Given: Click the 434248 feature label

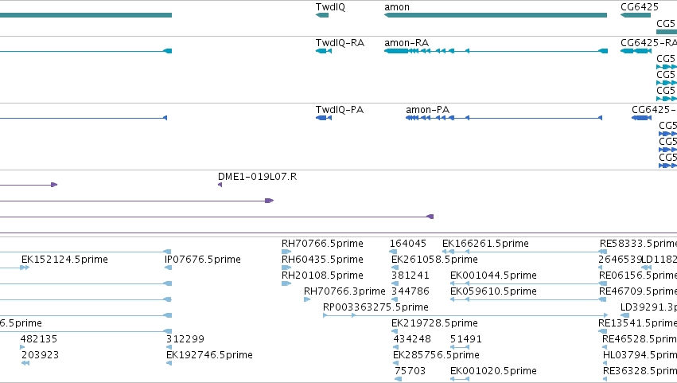Looking at the screenshot, I should [412, 339].
